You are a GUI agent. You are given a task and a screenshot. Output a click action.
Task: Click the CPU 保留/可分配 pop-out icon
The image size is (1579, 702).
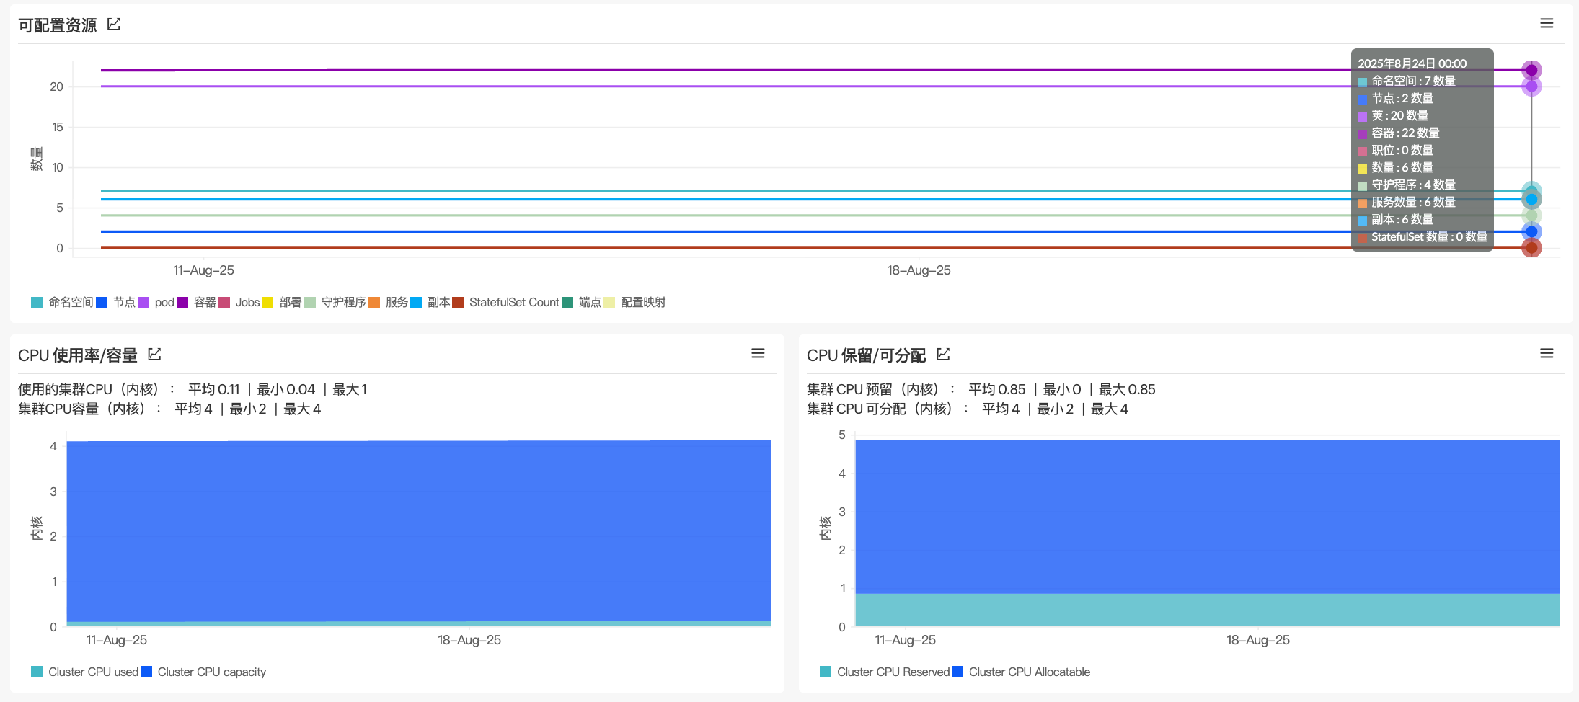pyautogui.click(x=943, y=355)
